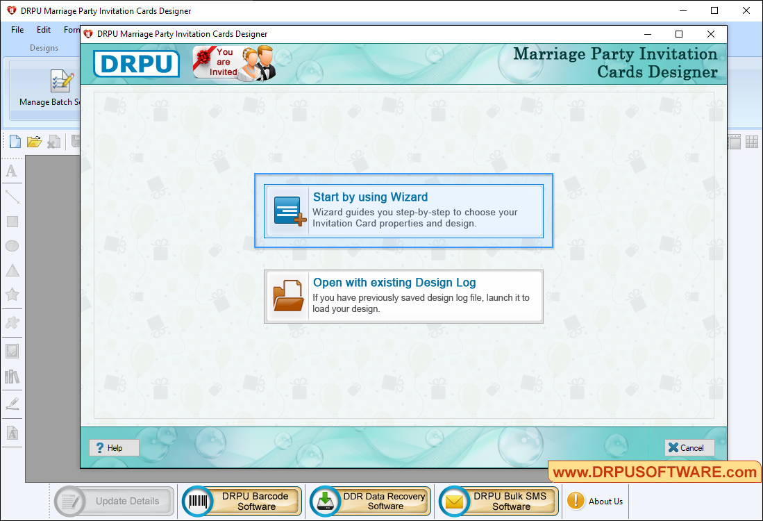Open DRPU Barcode Software link
The image size is (763, 521).
242,502
